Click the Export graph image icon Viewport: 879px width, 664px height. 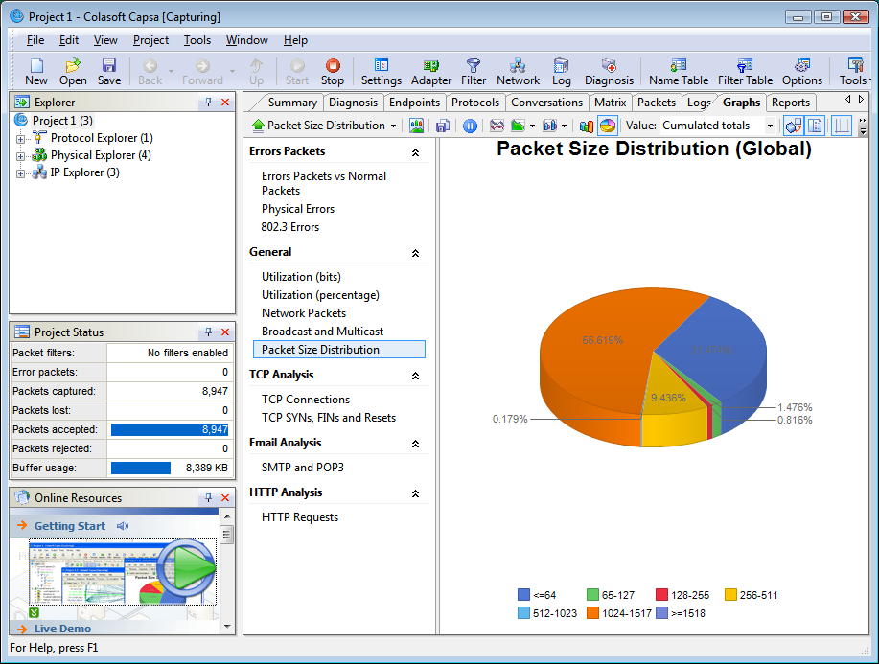click(x=417, y=126)
